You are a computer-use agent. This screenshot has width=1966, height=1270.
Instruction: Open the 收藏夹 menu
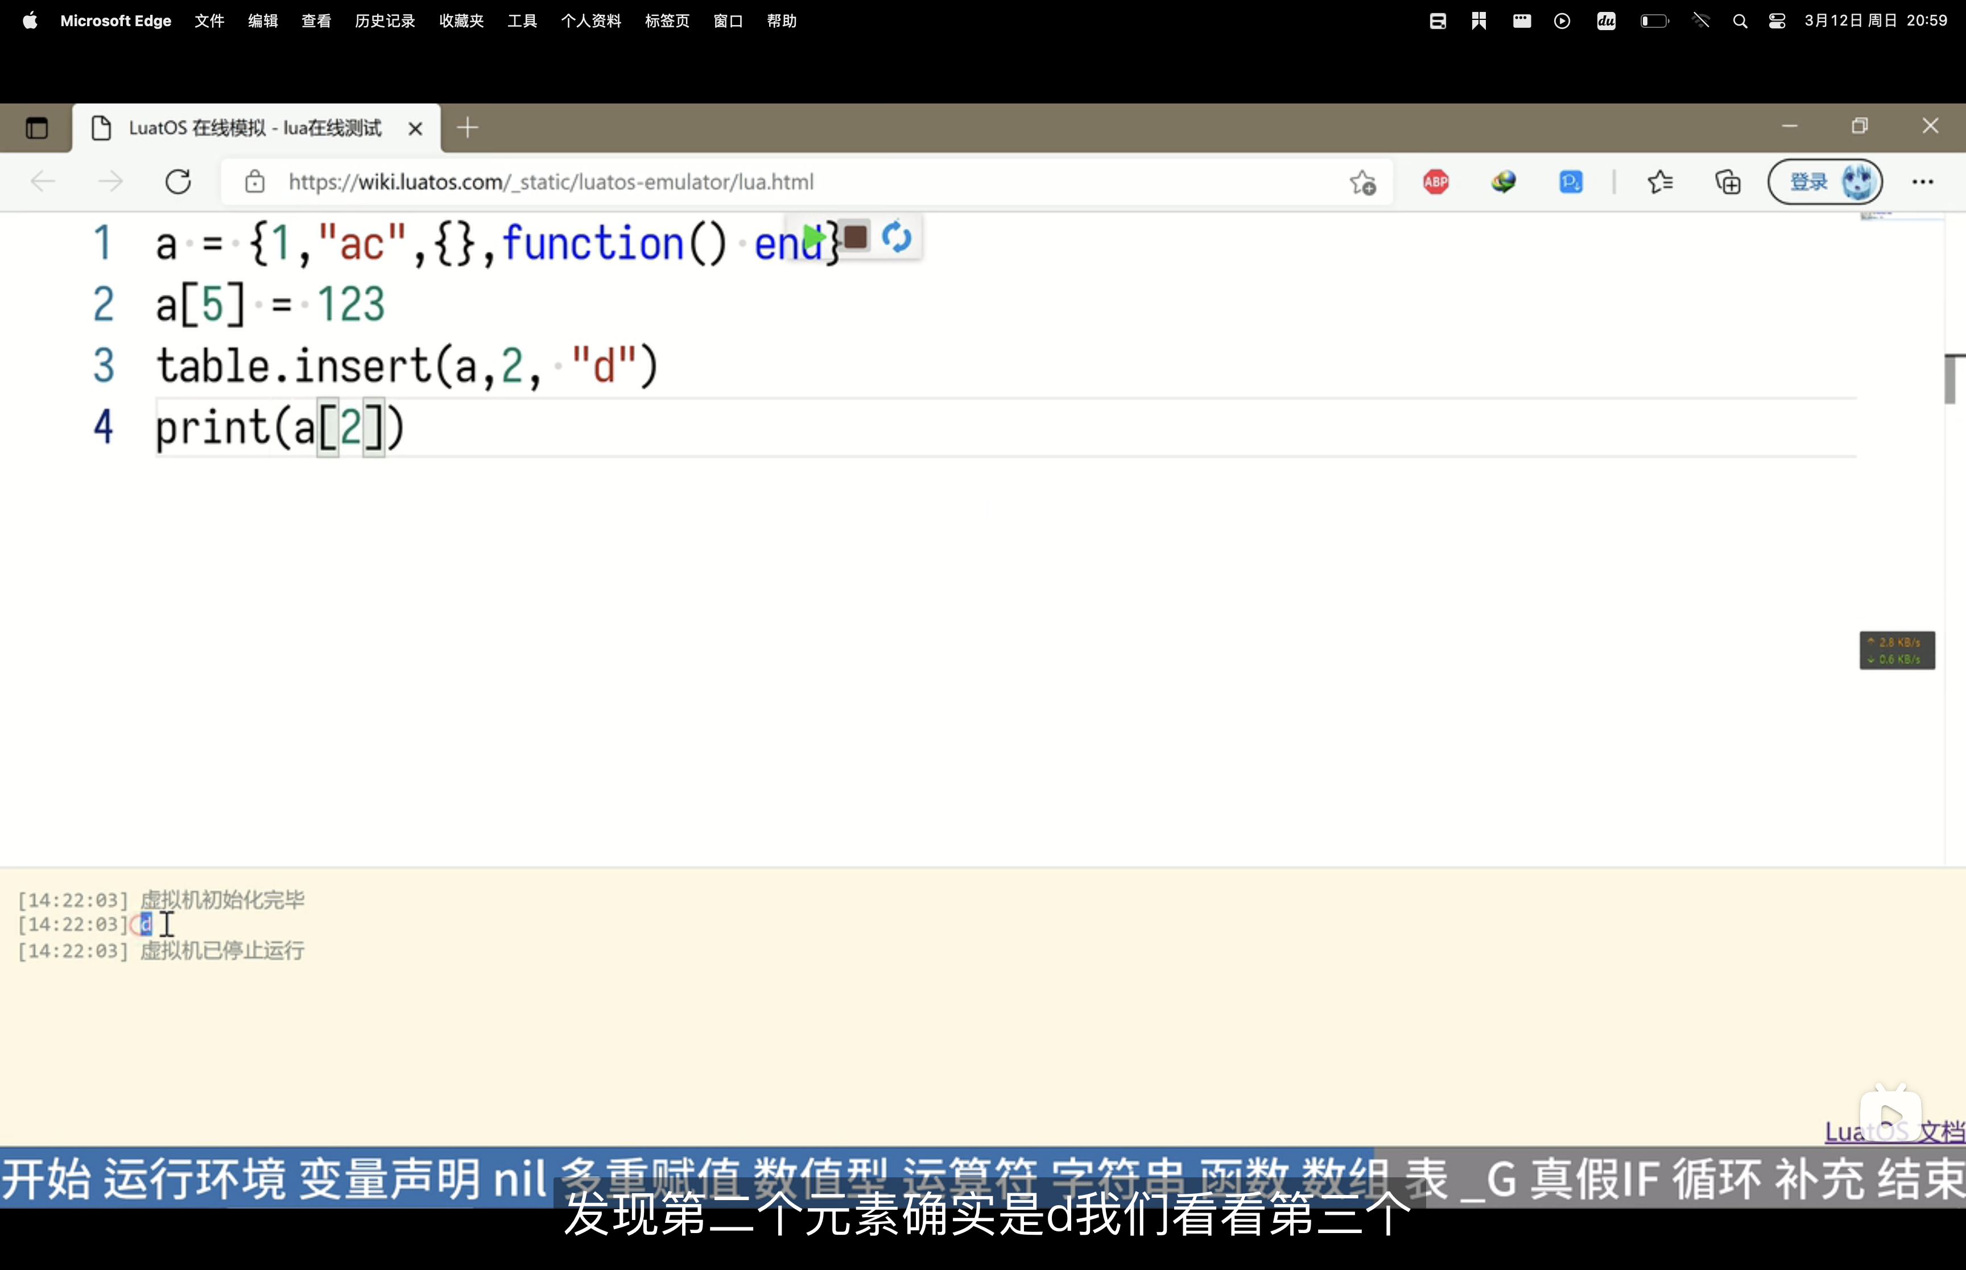[461, 20]
